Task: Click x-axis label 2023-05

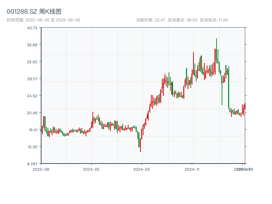Action: pos(91,169)
